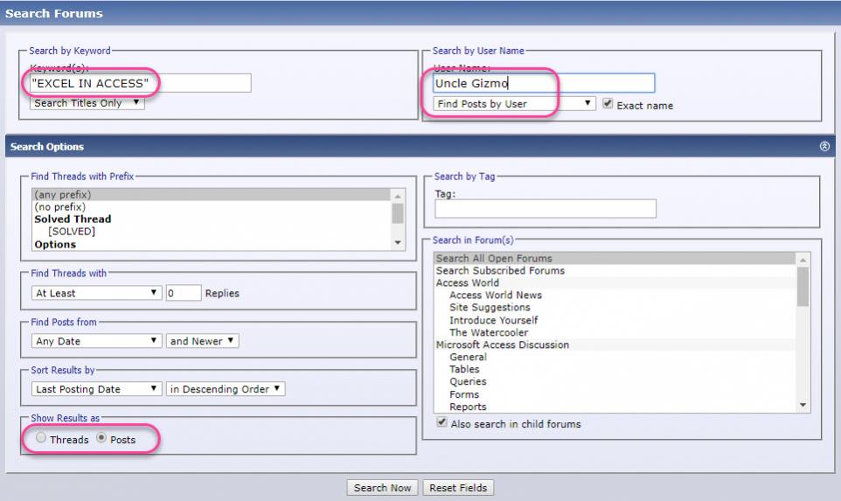The height and width of the screenshot is (501, 841).
Task: Click the Search Now button
Action: 382,488
